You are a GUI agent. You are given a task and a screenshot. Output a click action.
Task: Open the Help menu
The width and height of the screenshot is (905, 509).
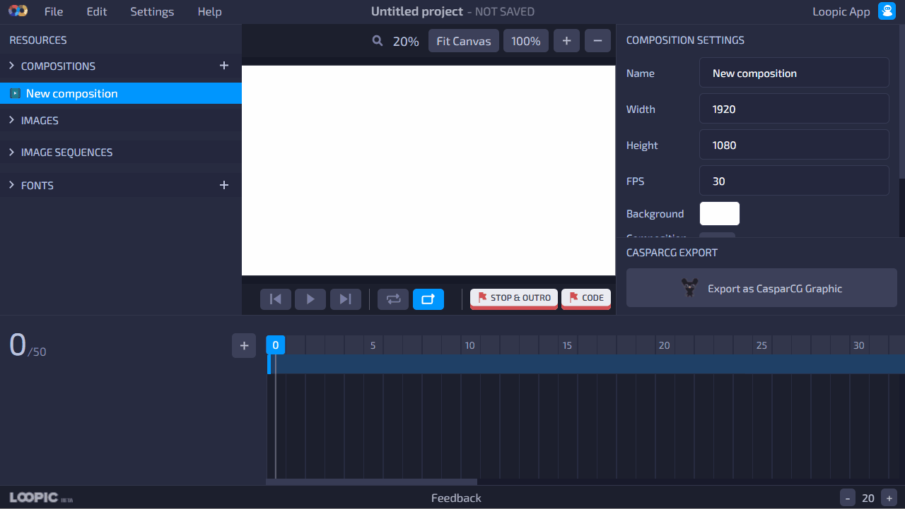click(209, 11)
